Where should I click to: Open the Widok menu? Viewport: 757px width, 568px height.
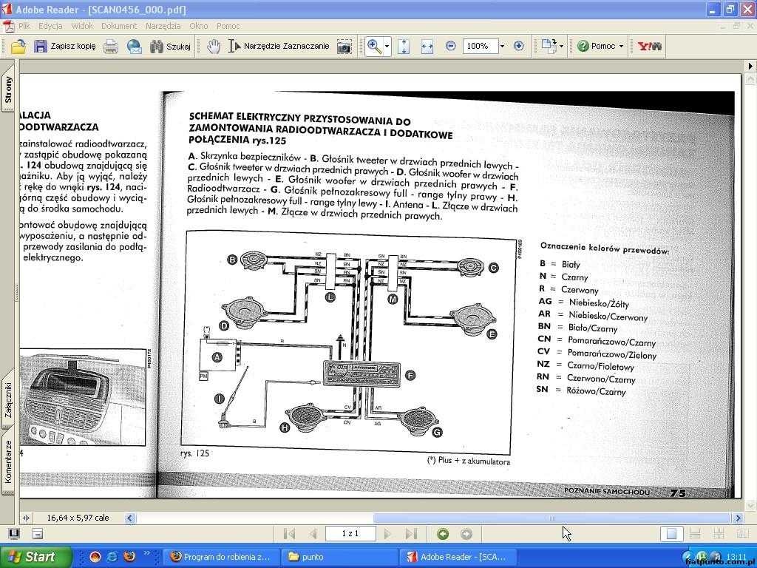click(x=82, y=26)
